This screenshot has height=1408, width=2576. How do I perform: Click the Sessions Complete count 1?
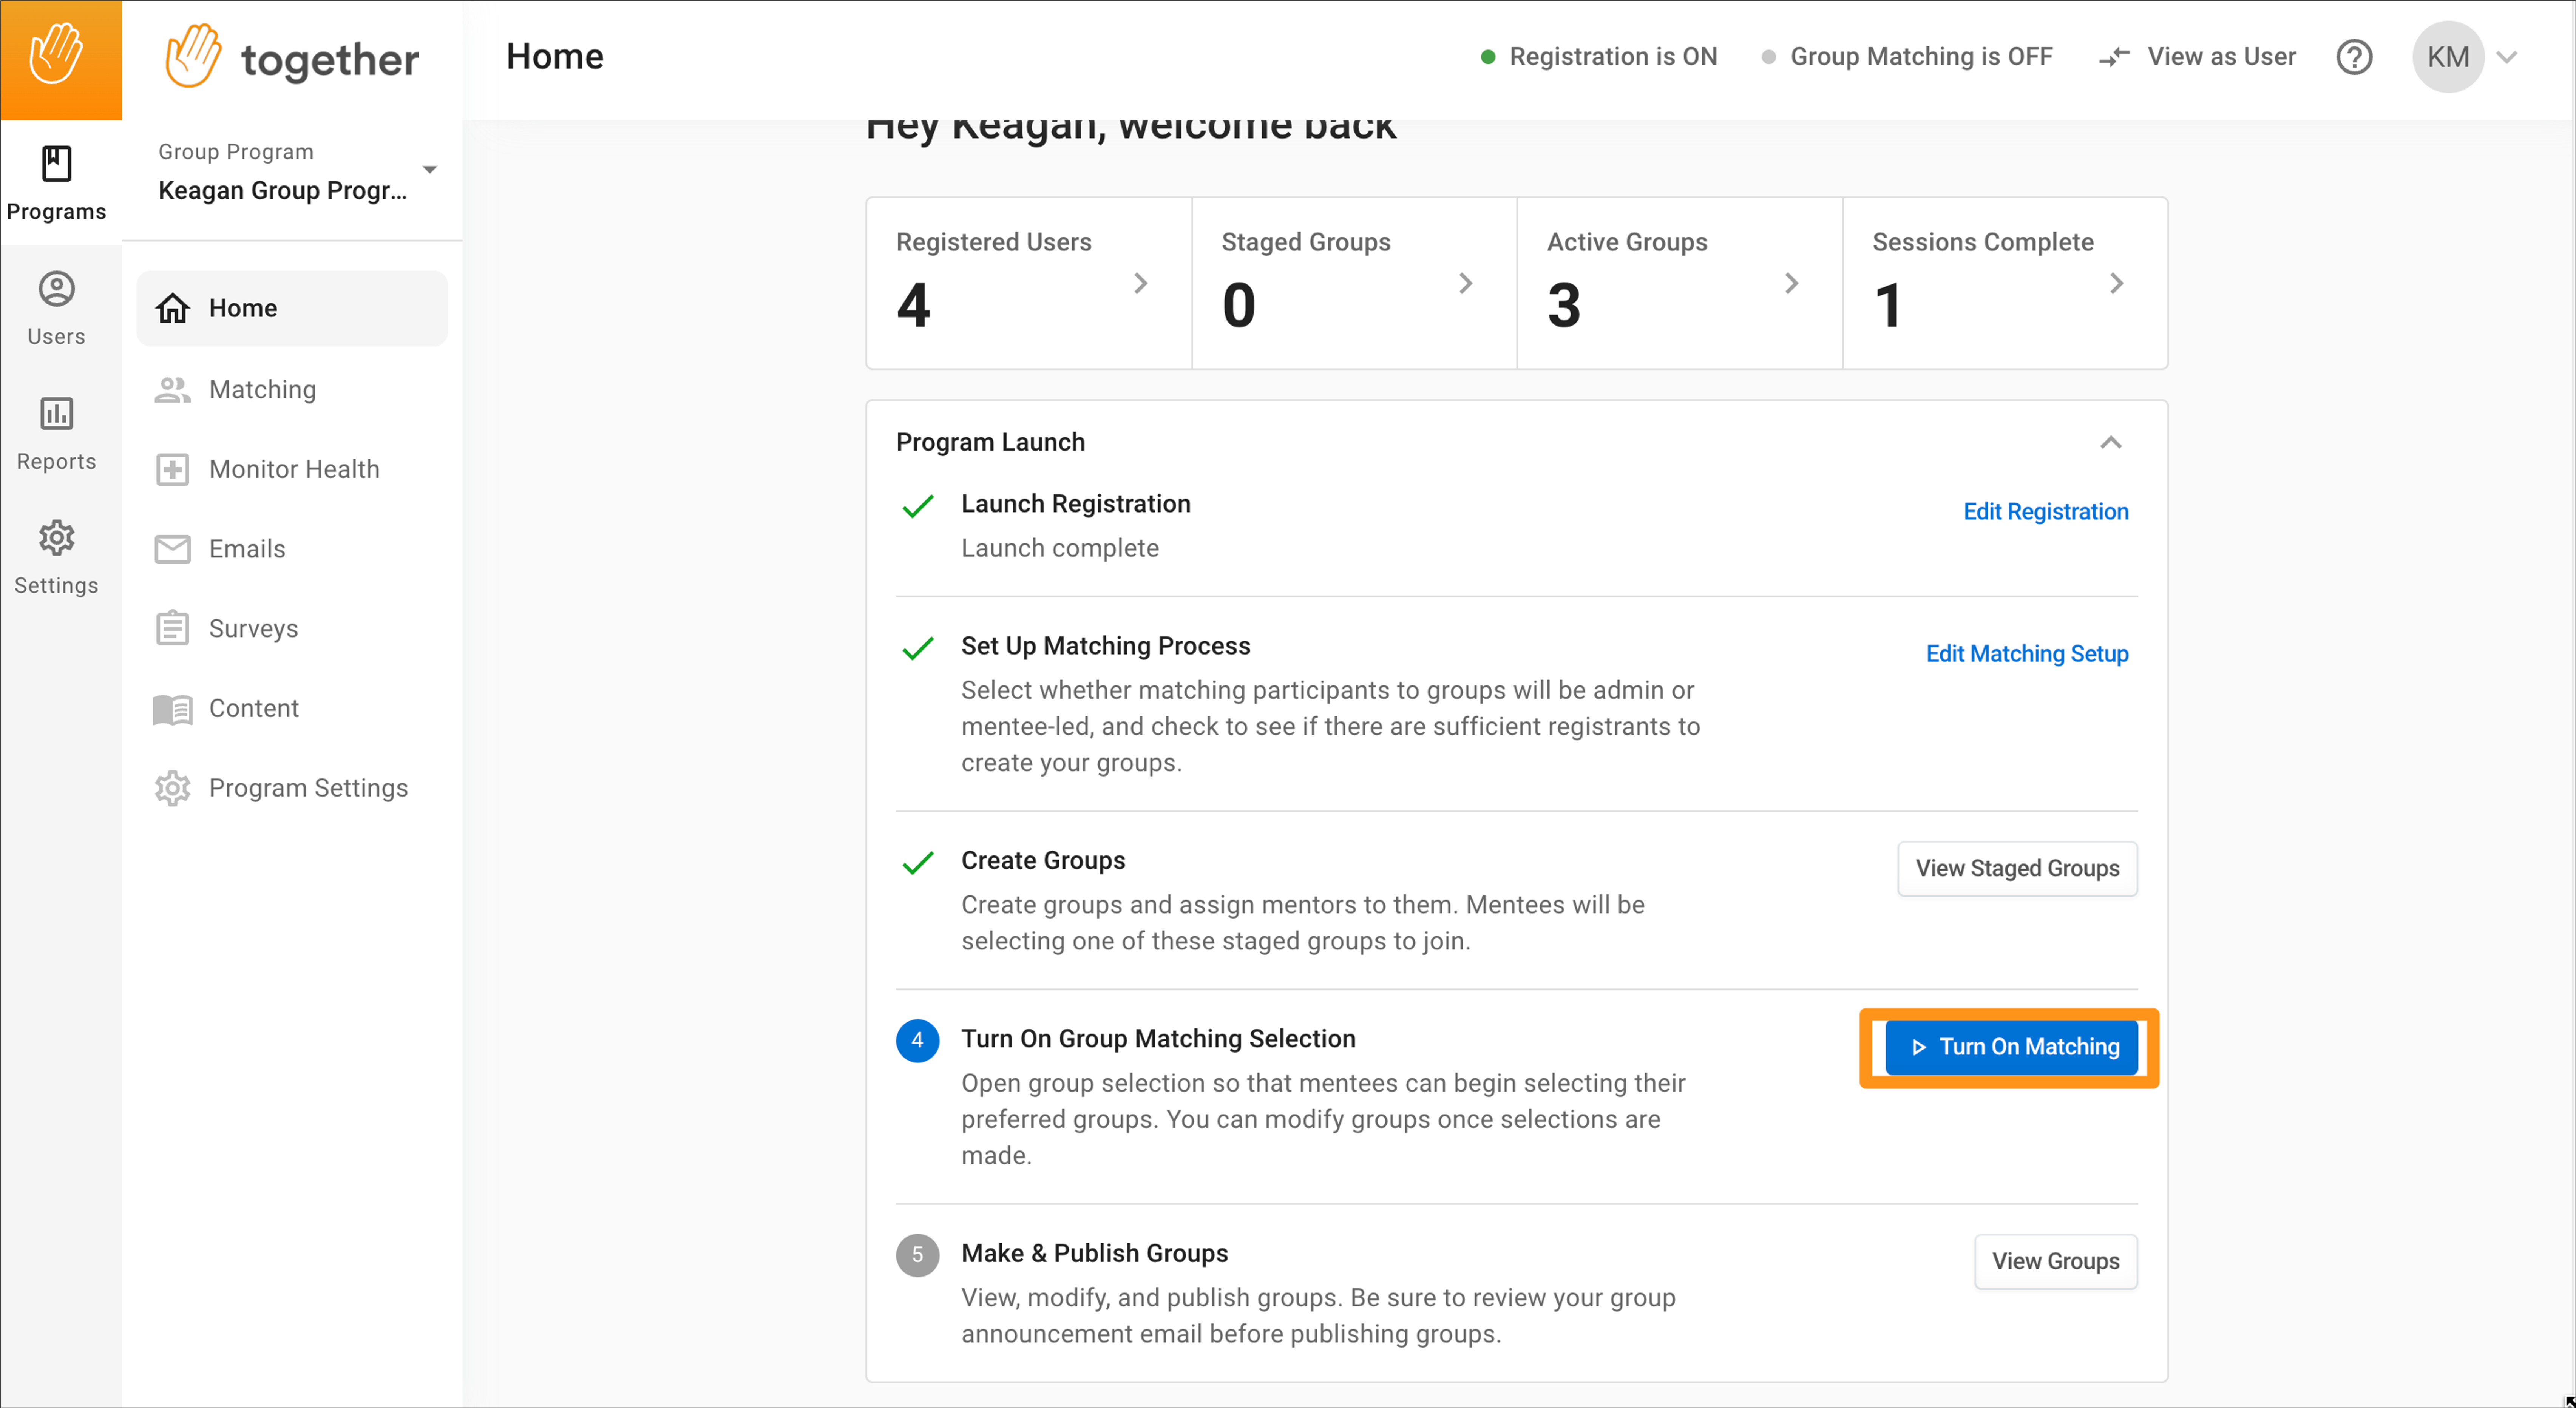tap(1888, 305)
